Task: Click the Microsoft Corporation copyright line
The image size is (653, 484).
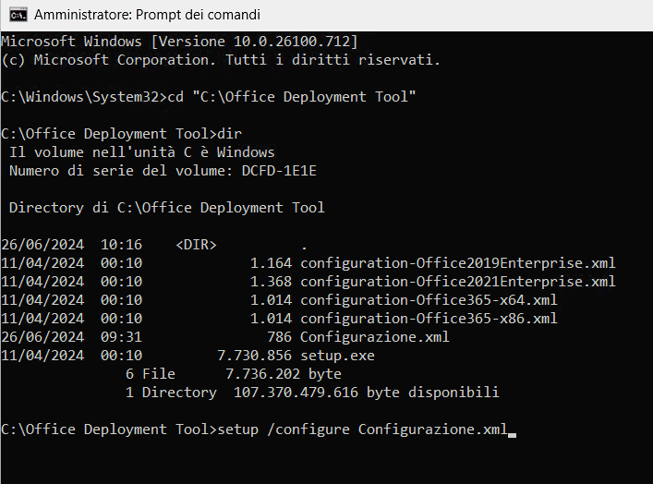Action: [221, 60]
